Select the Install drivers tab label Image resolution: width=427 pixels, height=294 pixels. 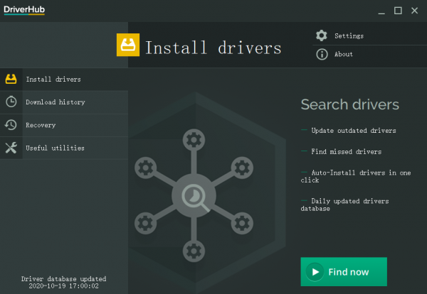click(x=53, y=79)
